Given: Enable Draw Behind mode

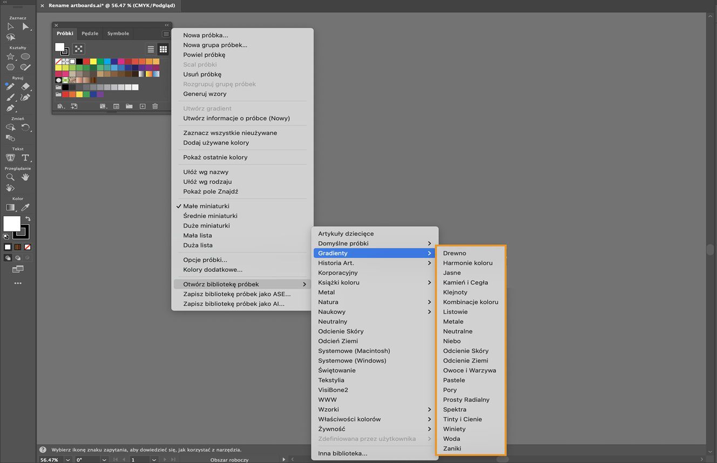Looking at the screenshot, I should click(x=18, y=258).
